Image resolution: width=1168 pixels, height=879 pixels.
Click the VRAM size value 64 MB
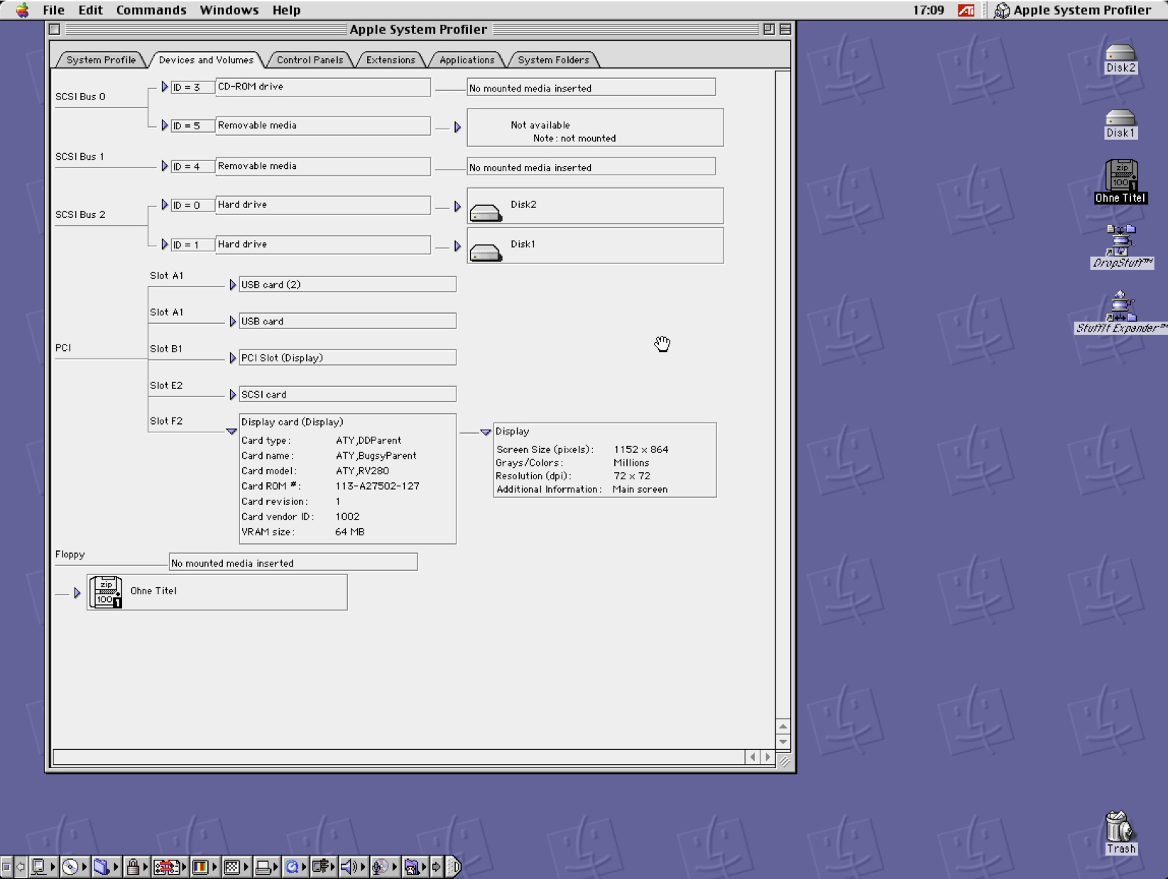(350, 533)
